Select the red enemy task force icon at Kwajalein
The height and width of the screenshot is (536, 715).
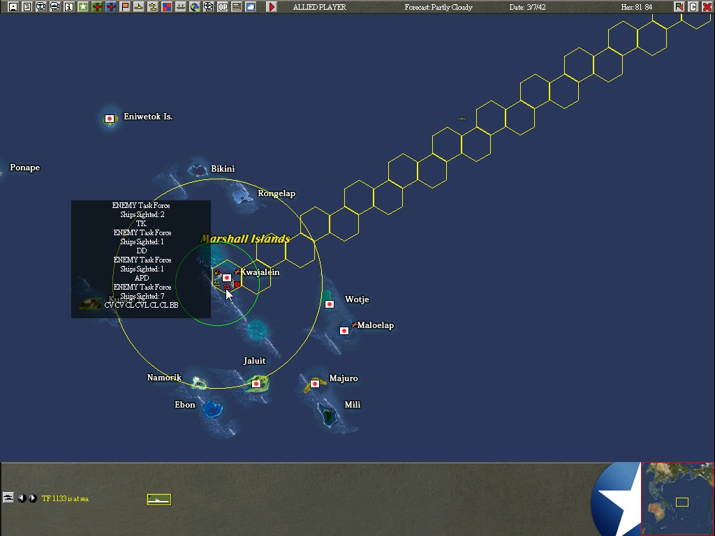(x=227, y=287)
